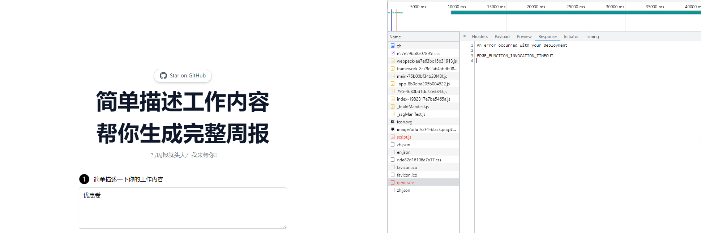Image resolution: width=701 pixels, height=233 pixels.
Task: Click the file icon beside en.json
Action: pyautogui.click(x=393, y=152)
